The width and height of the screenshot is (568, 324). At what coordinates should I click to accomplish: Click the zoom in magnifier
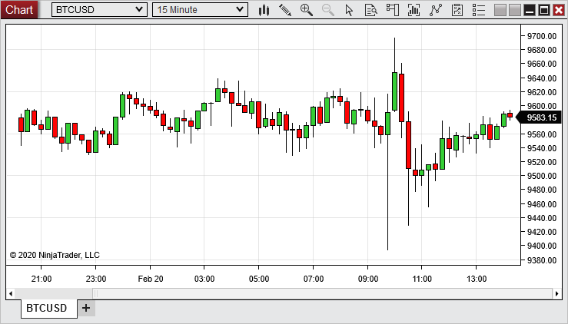tap(307, 10)
